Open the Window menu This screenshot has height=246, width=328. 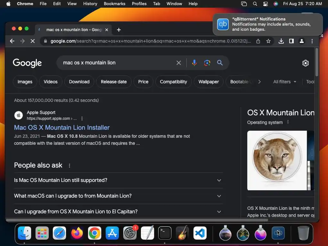174,4
